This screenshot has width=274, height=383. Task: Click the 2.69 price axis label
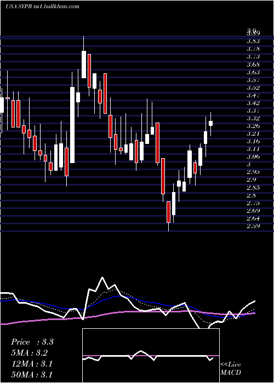253,211
